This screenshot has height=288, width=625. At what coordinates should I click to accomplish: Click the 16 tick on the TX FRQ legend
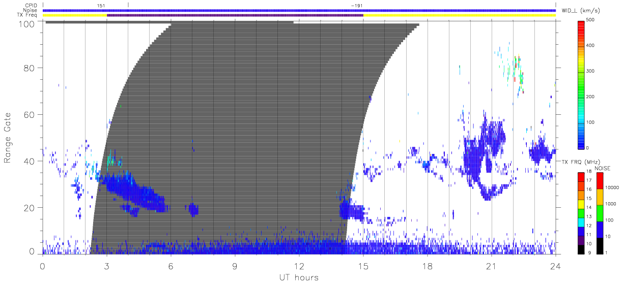589,189
